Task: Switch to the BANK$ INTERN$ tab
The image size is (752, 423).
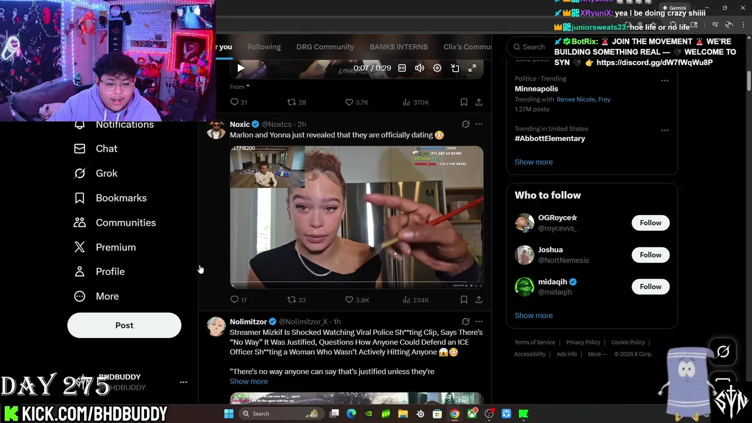Action: tap(398, 47)
